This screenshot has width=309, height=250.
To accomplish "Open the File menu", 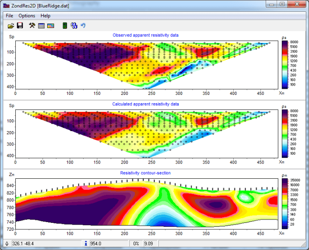I will pos(10,16).
